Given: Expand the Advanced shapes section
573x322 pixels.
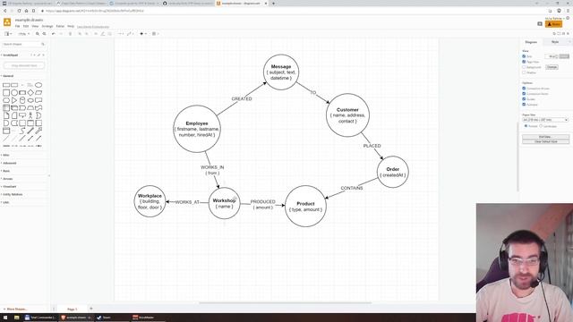Looking at the screenshot, I should (x=10, y=163).
